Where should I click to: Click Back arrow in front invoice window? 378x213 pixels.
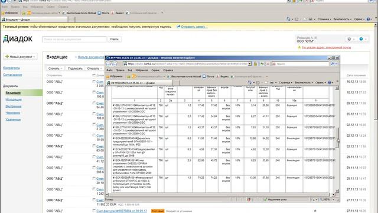(x=109, y=64)
